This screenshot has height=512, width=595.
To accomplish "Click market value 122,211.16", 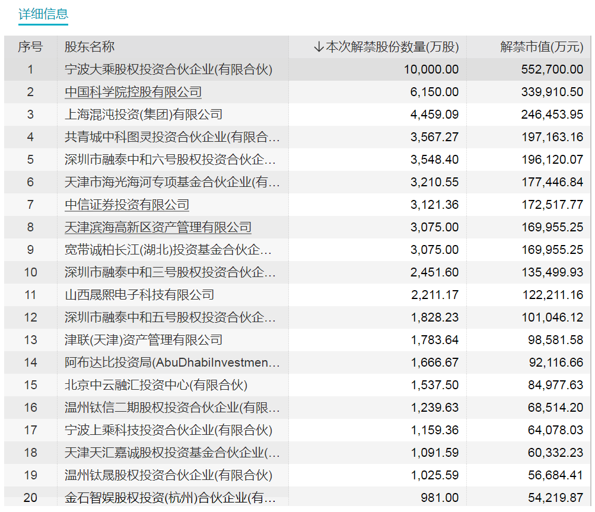I will coord(553,295).
